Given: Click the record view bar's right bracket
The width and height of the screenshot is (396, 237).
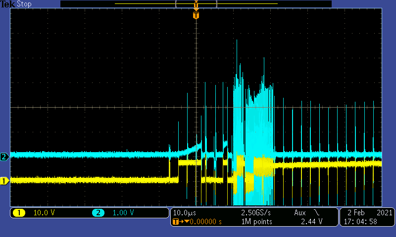Looking at the screenshot, I should [217, 4].
